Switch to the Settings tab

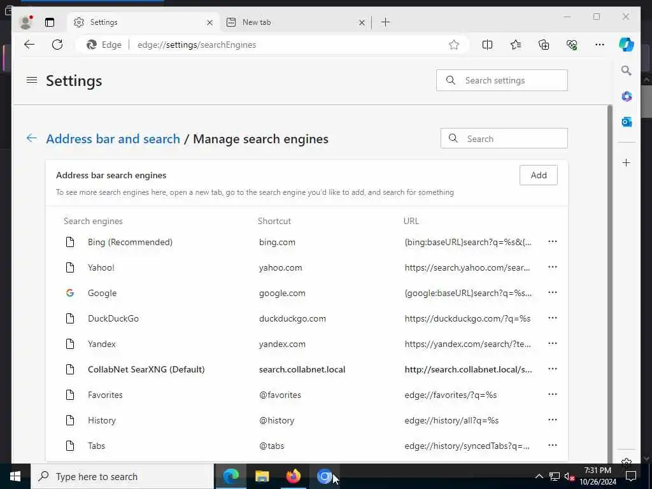point(143,22)
